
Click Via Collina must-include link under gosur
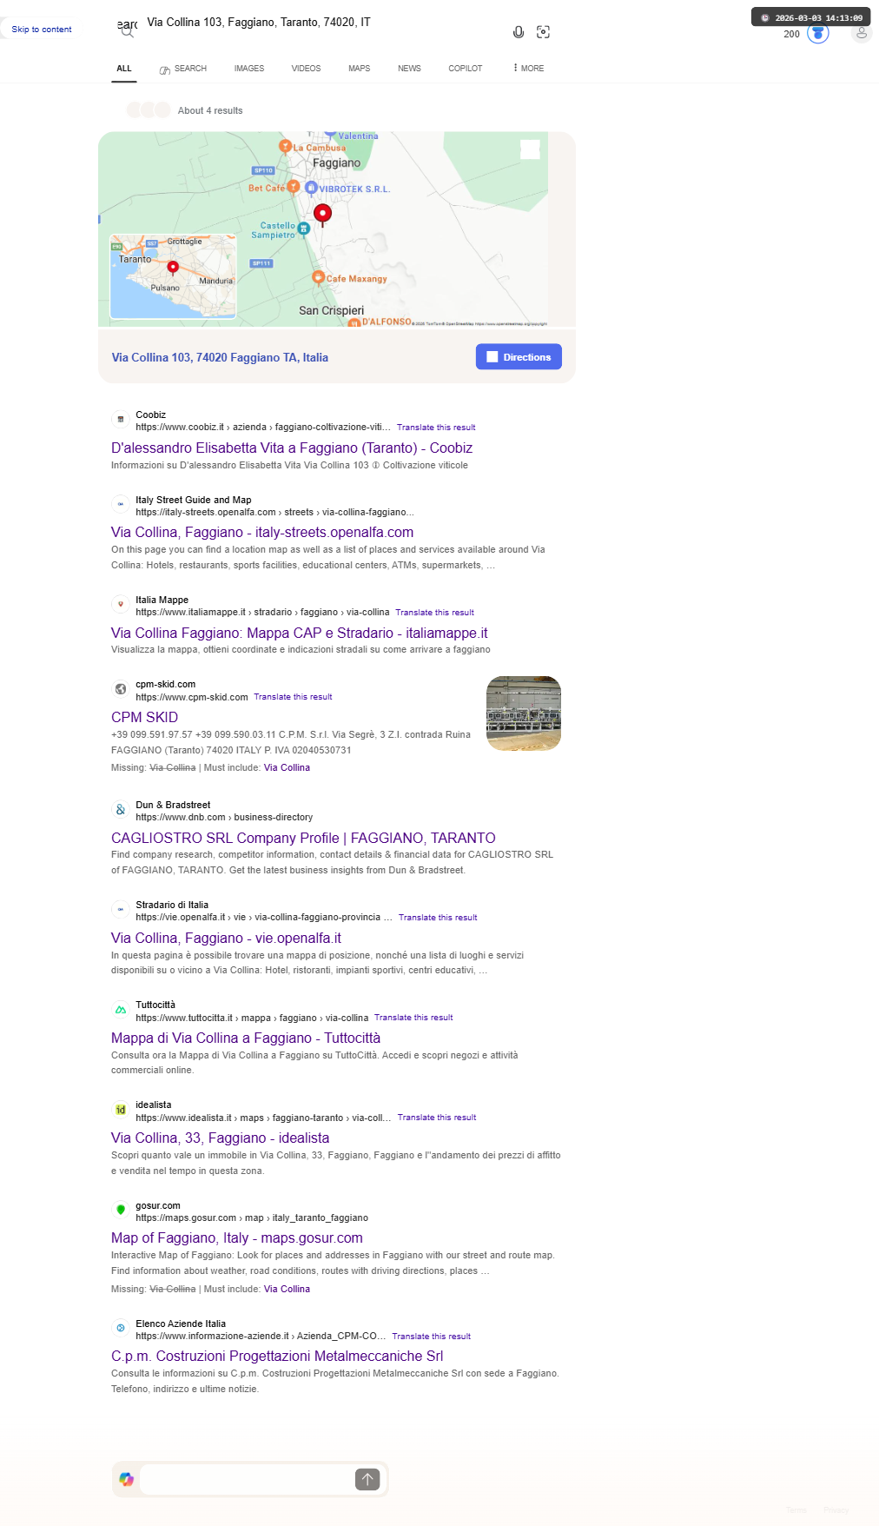click(287, 1290)
